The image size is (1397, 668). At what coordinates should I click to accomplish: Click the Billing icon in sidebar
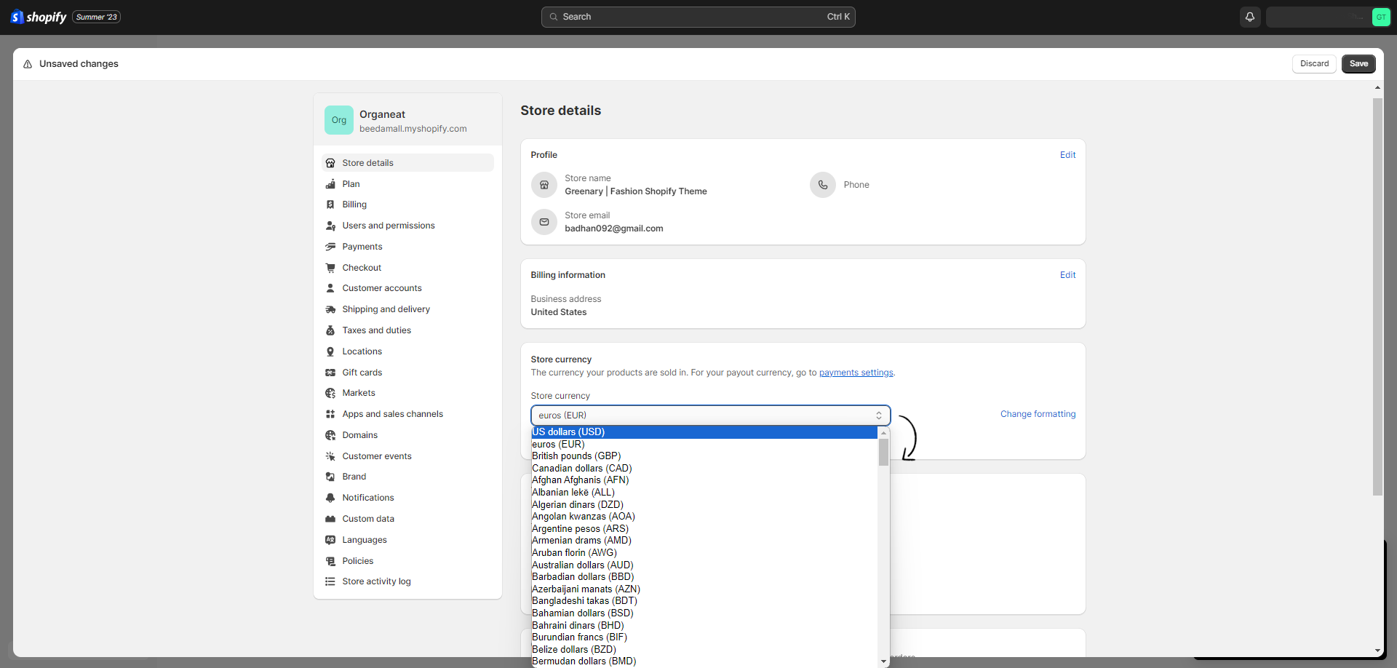(x=330, y=204)
